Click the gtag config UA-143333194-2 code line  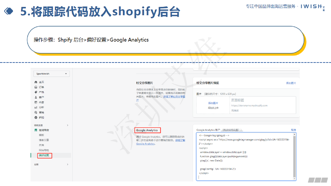coord(218,169)
